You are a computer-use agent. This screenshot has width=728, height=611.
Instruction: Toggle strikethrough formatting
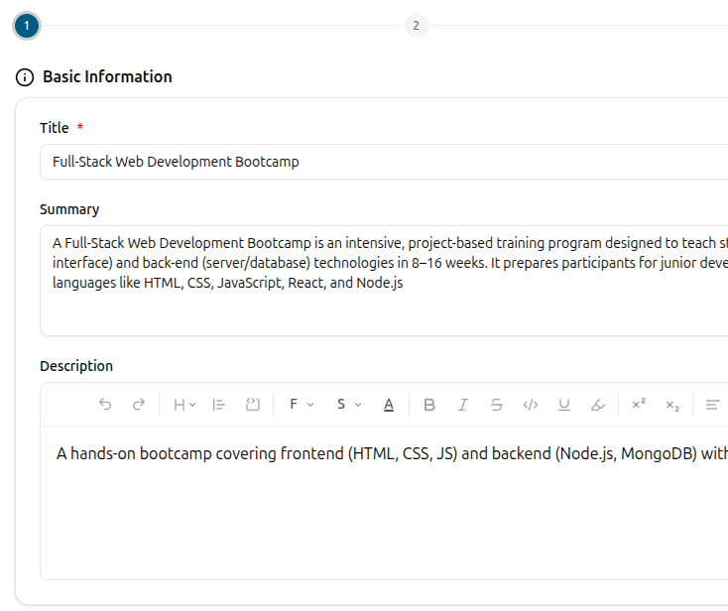point(496,405)
